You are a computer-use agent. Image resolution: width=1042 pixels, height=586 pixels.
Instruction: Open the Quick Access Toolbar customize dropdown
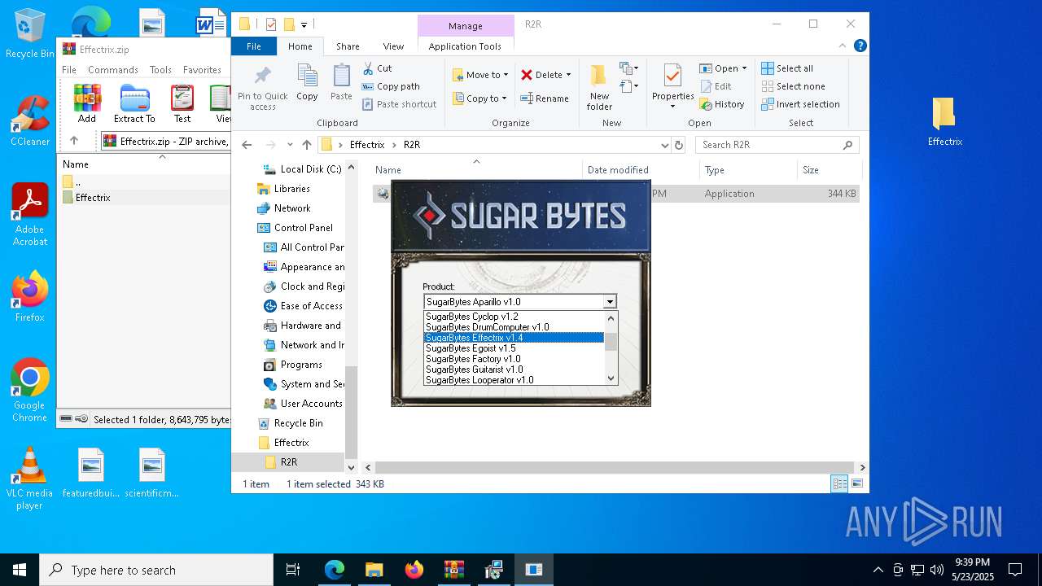pyautogui.click(x=304, y=24)
